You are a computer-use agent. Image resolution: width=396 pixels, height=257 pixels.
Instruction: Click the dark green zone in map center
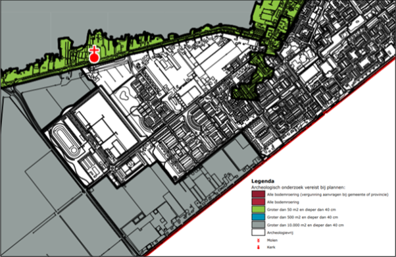(x=249, y=84)
